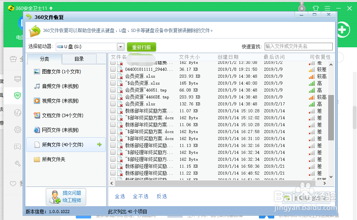
Task: Click 全选 select all link
Action: point(120,196)
